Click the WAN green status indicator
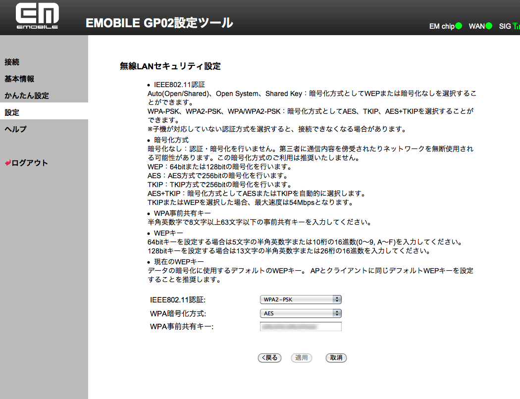This screenshot has width=520, height=399. point(489,26)
